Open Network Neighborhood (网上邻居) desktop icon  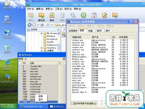coord(7,34)
